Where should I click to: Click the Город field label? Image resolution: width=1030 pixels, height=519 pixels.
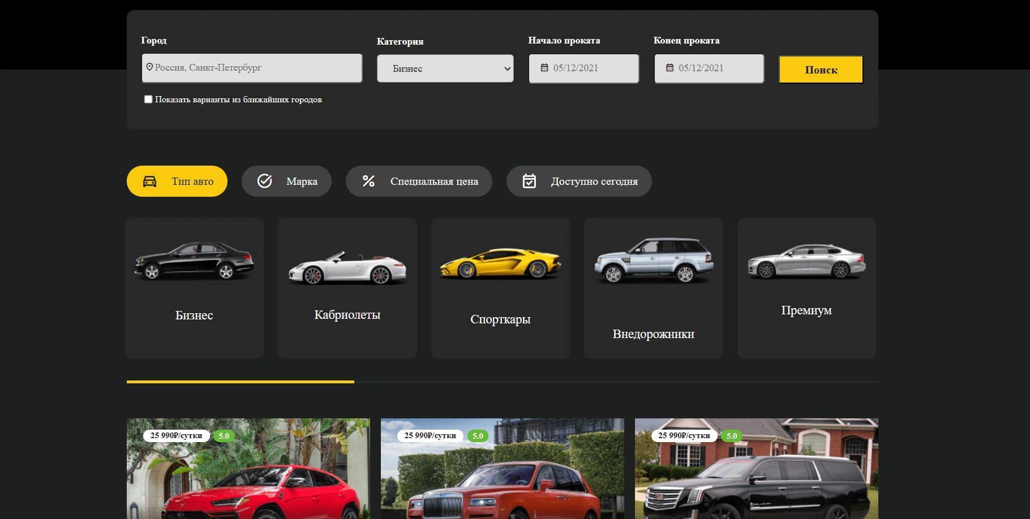154,41
